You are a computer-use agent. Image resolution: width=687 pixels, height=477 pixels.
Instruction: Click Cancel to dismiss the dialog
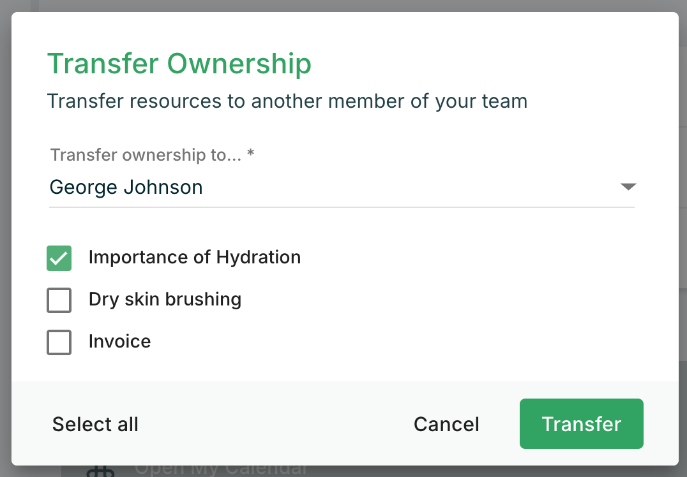point(446,423)
